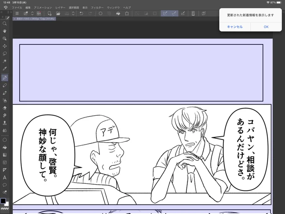285x214 pixels.
Task: Open the ヘルプ menu
Action: pyautogui.click(x=127, y=8)
